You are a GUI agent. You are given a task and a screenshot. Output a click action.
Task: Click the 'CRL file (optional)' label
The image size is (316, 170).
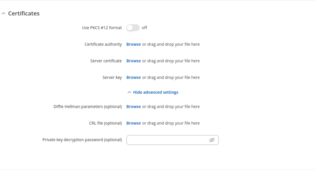click(105, 123)
